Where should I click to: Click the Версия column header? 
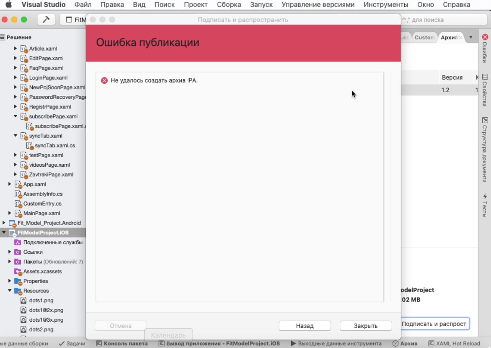click(452, 77)
